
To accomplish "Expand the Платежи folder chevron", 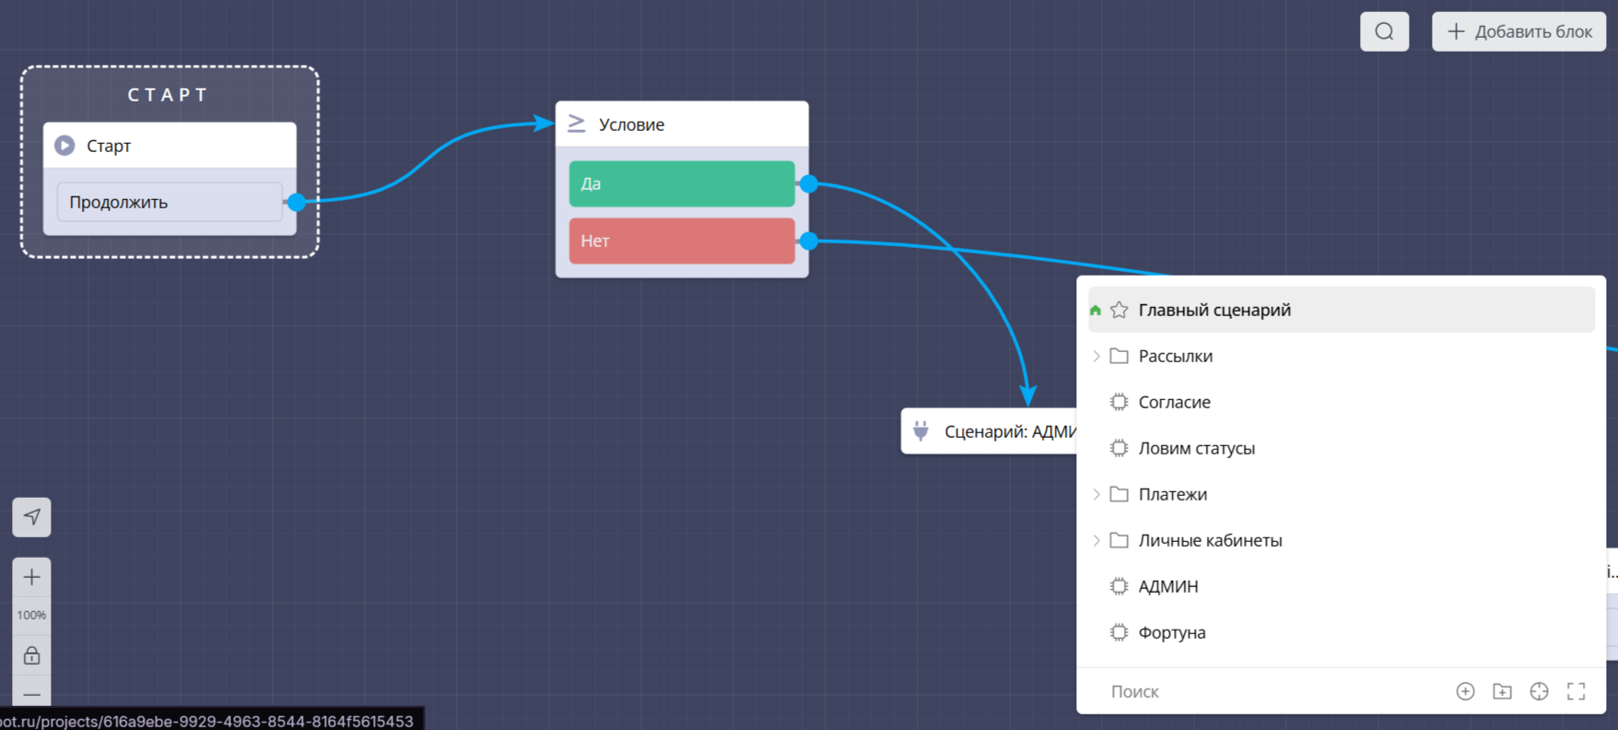I will (1096, 494).
